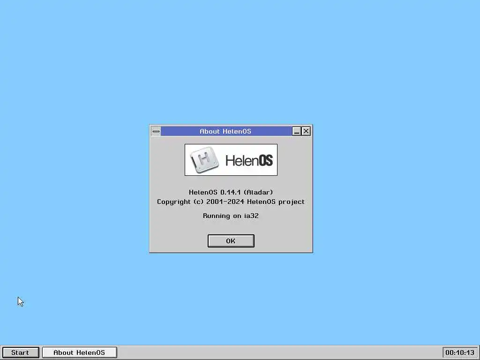The width and height of the screenshot is (480, 360).
Task: Select About HelenOS taskbar window button
Action: (79, 352)
